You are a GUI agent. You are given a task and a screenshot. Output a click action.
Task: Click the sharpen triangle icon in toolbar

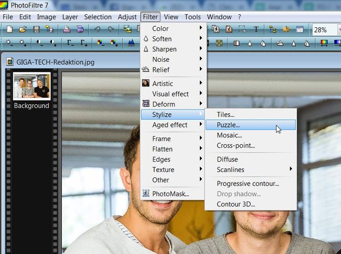[294, 44]
